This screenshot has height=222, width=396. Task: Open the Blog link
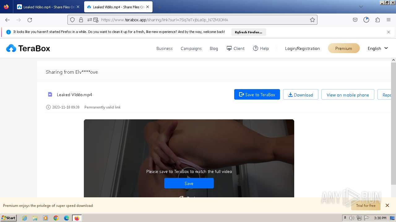point(214,48)
